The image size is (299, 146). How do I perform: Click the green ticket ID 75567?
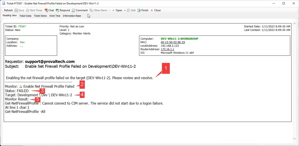tap(22, 27)
